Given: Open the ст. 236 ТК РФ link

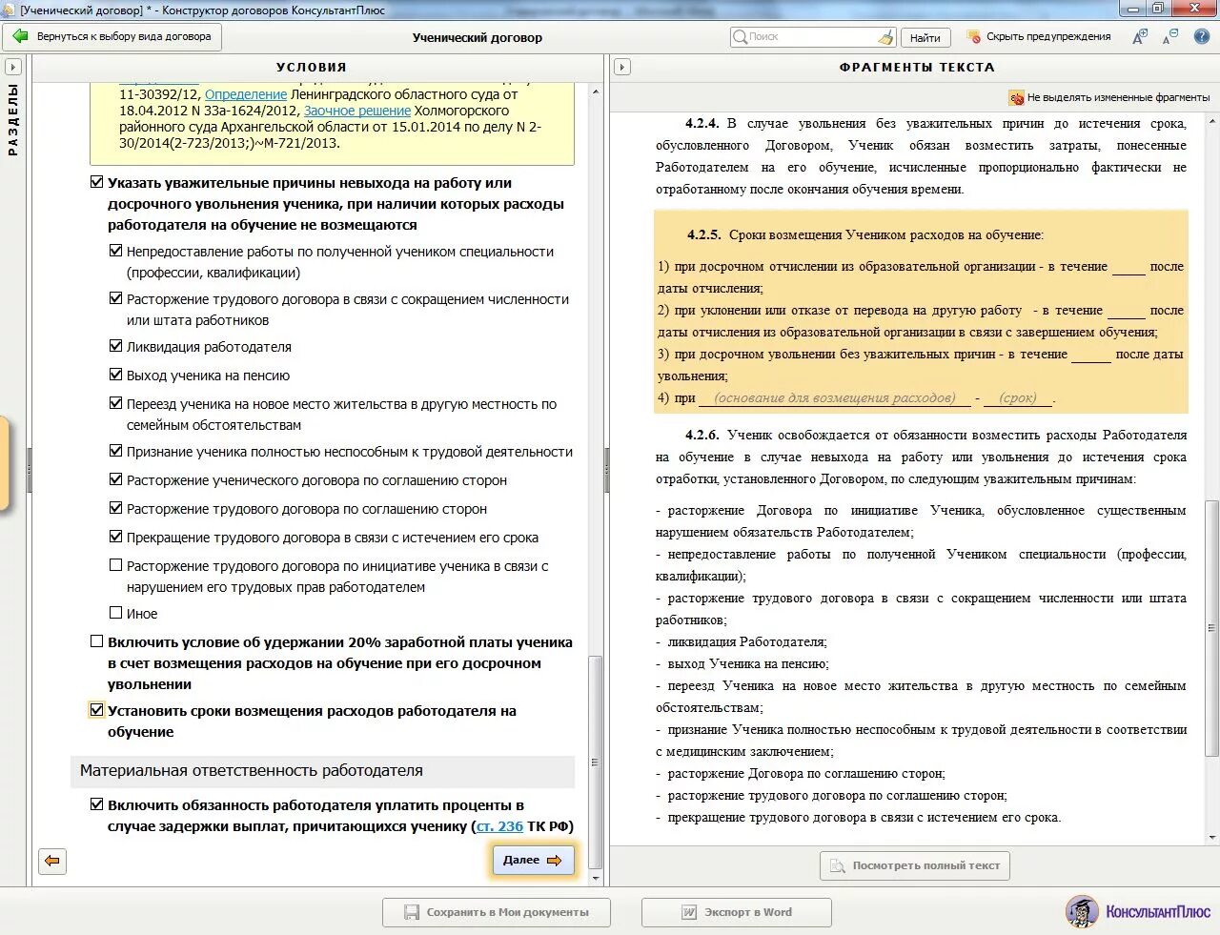Looking at the screenshot, I should pyautogui.click(x=499, y=826).
